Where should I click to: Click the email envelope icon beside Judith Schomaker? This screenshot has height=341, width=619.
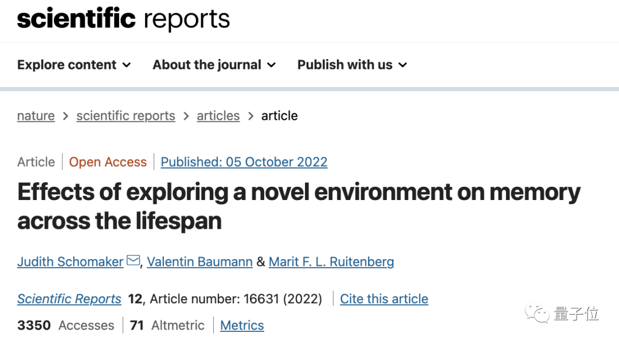click(x=133, y=261)
